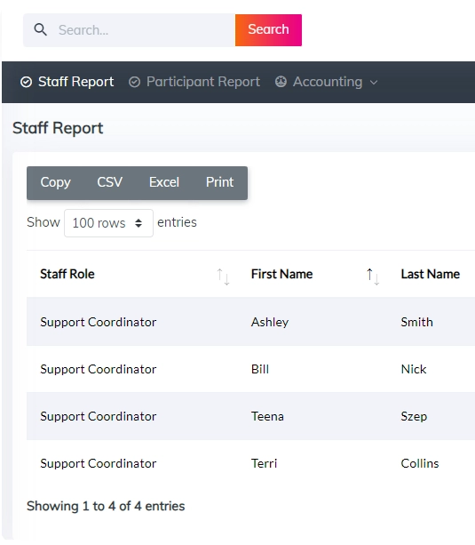This screenshot has height=545, width=475.
Task: Click the Accounting scales icon
Action: 281,82
